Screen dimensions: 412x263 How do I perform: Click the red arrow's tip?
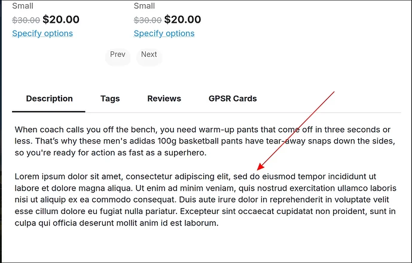tap(257, 170)
